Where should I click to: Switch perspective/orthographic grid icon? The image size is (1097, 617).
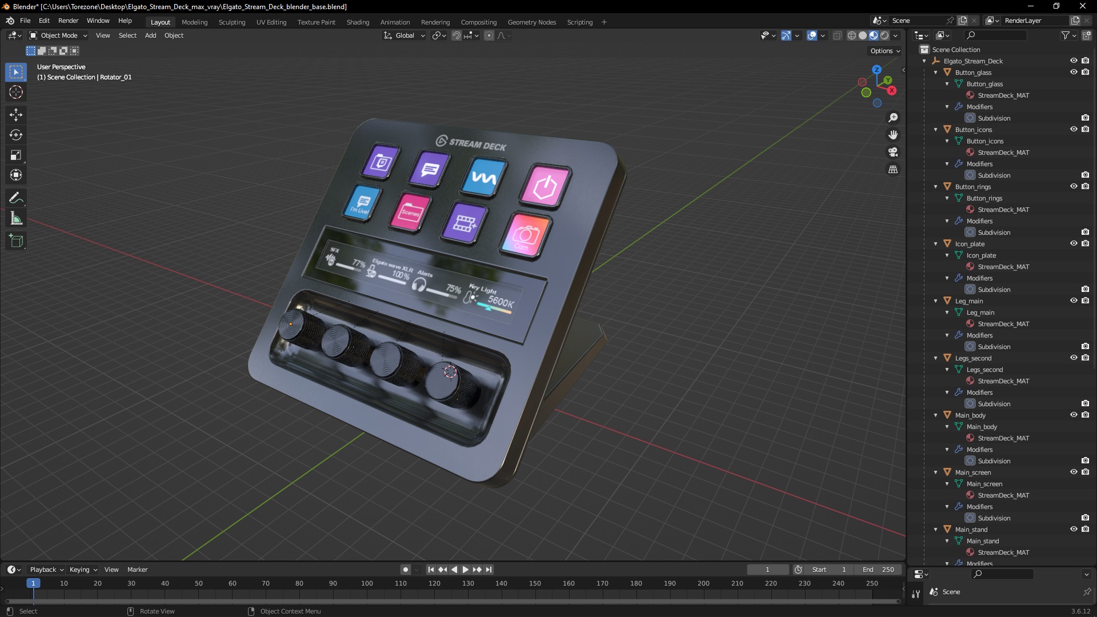coord(893,169)
